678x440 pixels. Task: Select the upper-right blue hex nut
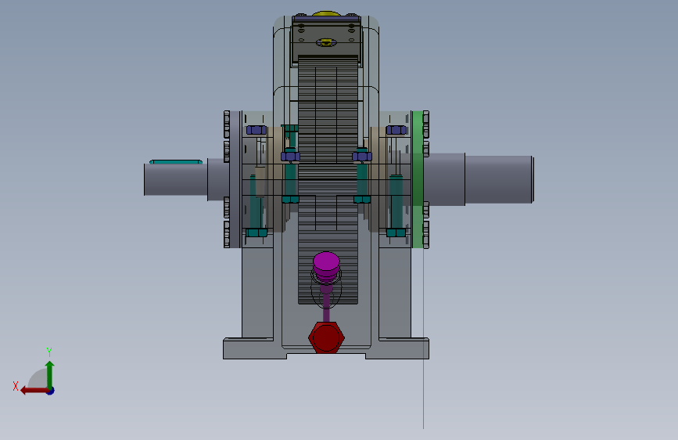pos(396,130)
